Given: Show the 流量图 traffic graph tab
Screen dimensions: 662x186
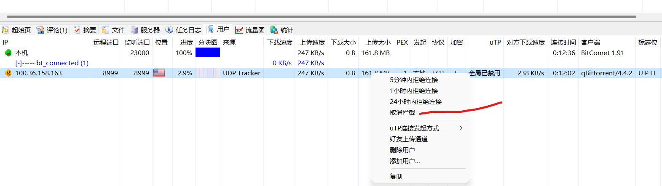Looking at the screenshot, I should pyautogui.click(x=250, y=30).
